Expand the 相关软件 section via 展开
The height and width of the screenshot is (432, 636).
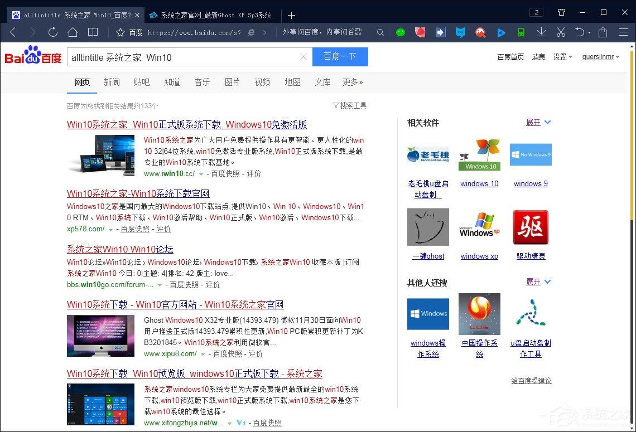(538, 123)
